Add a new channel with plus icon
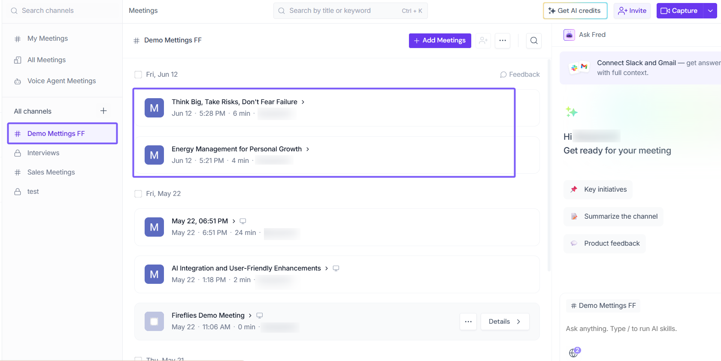 tap(103, 111)
